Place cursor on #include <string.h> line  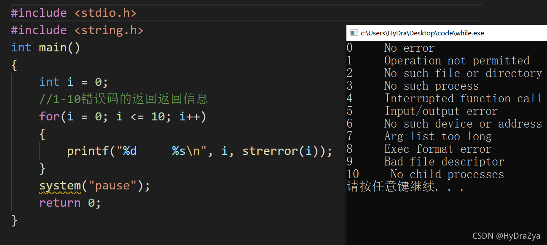77,30
